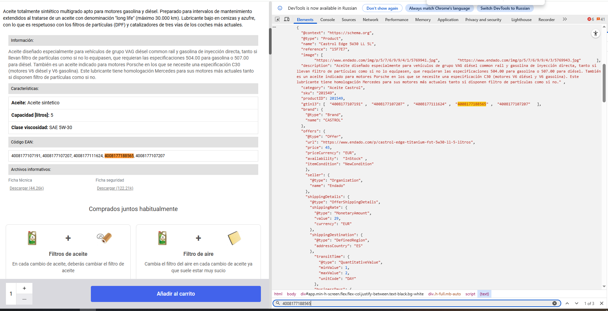Click the Añadir al carrito button
The width and height of the screenshot is (608, 311).
coord(176,294)
